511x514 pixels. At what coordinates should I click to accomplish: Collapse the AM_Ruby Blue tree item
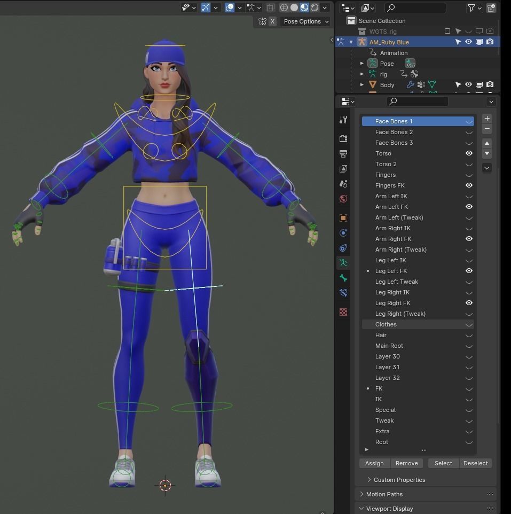click(x=351, y=42)
